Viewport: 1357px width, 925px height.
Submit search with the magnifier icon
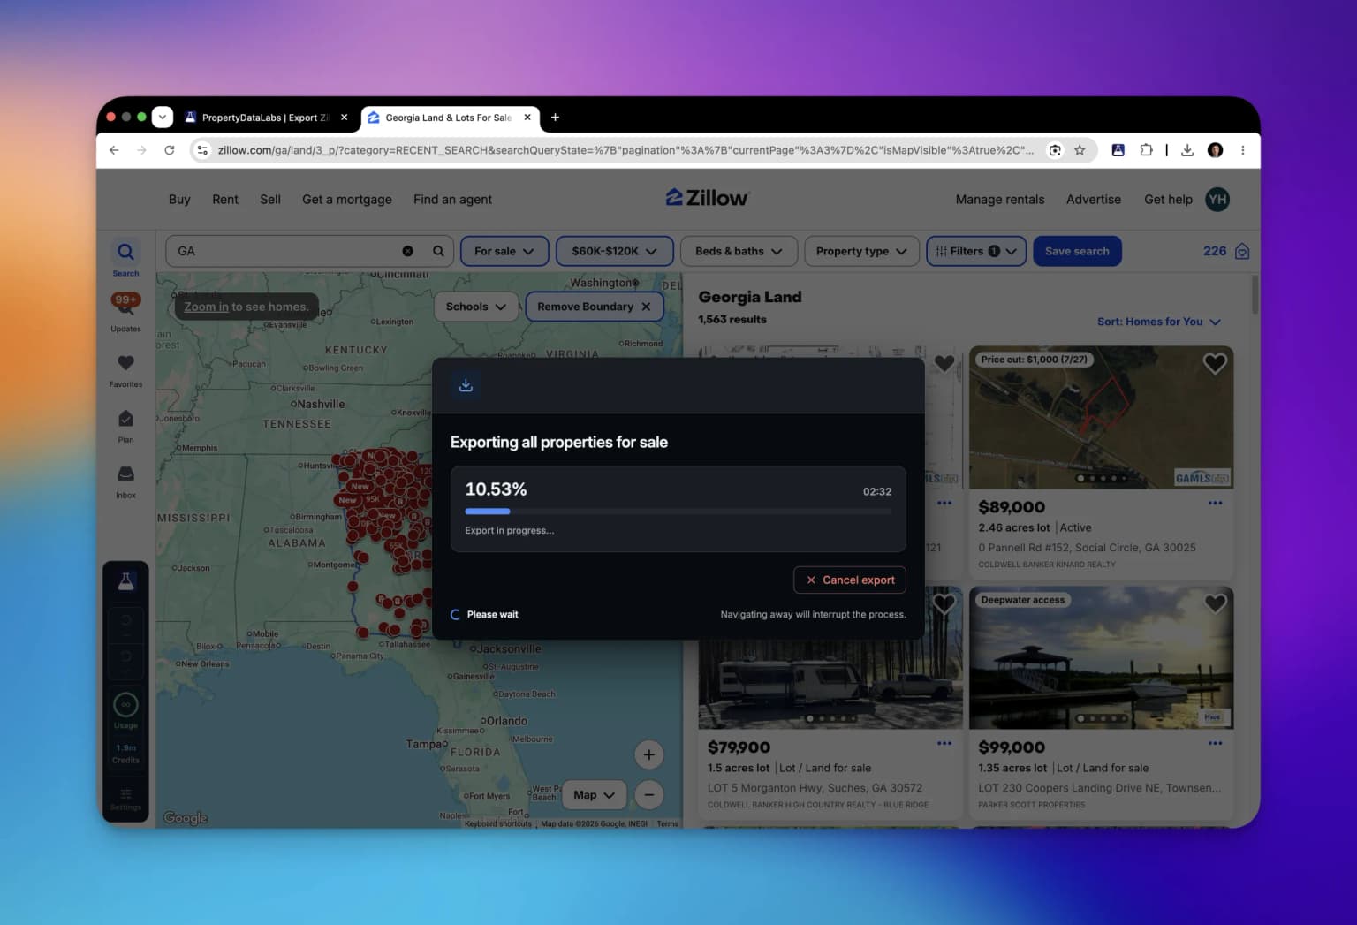click(x=438, y=251)
